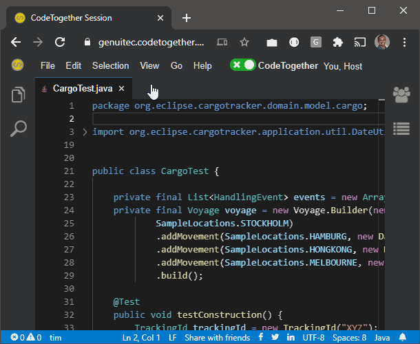The height and width of the screenshot is (344, 420).
Task: Open the participants people icon
Action: click(401, 95)
